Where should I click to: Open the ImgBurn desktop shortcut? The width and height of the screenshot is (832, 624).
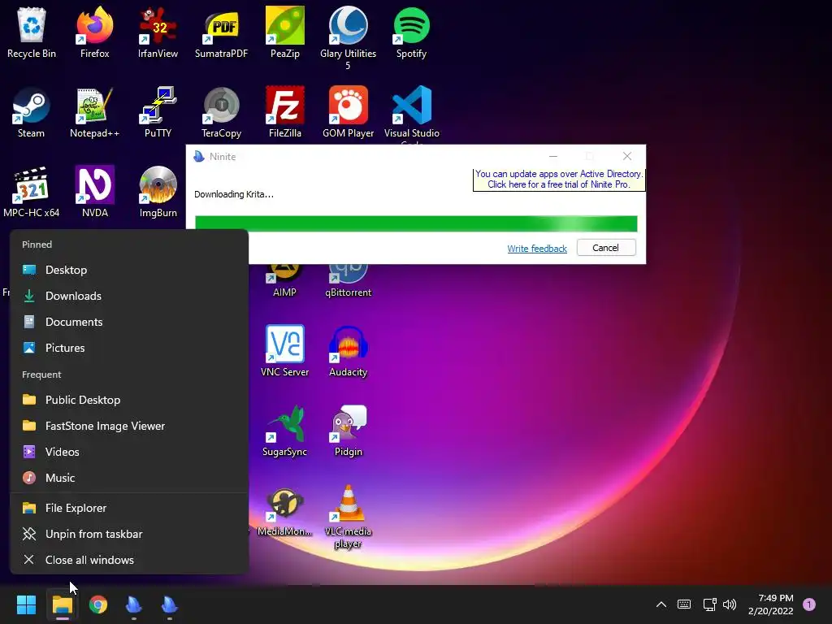(158, 192)
